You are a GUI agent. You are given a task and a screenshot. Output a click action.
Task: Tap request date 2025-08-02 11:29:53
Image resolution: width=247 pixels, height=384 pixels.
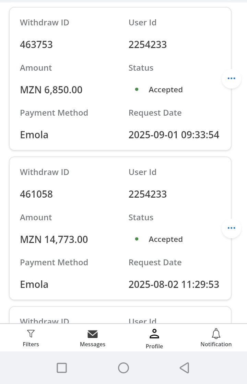click(x=174, y=284)
